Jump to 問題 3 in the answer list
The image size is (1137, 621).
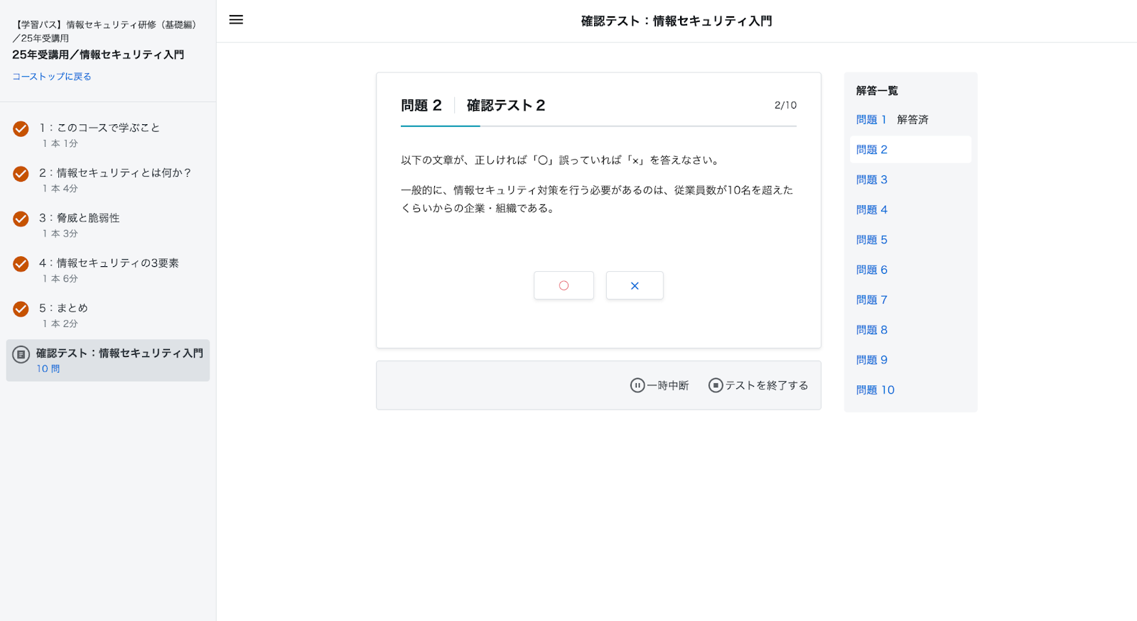(872, 180)
